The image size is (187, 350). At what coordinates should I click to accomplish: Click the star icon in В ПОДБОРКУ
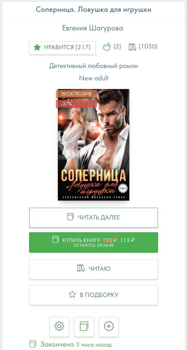pos(72,294)
